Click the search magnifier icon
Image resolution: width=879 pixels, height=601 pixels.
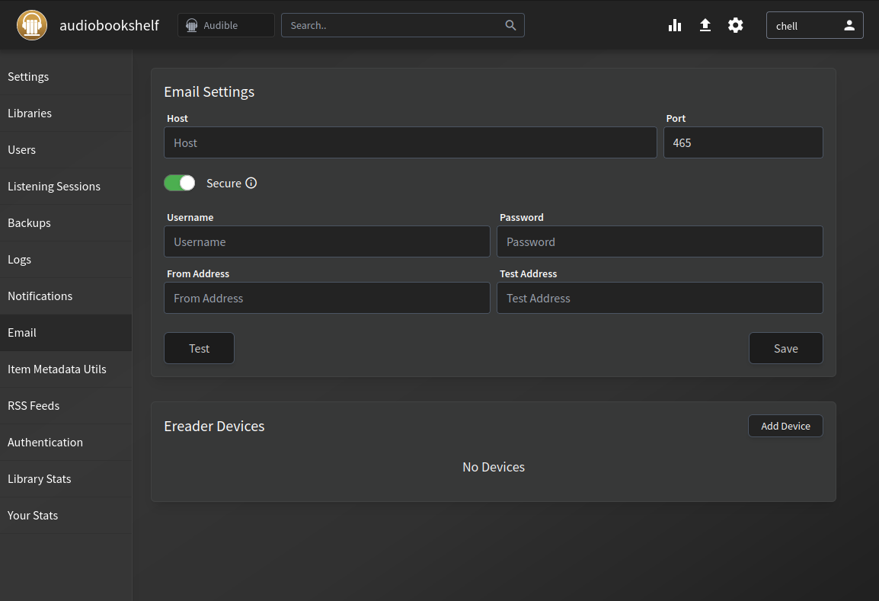510,25
